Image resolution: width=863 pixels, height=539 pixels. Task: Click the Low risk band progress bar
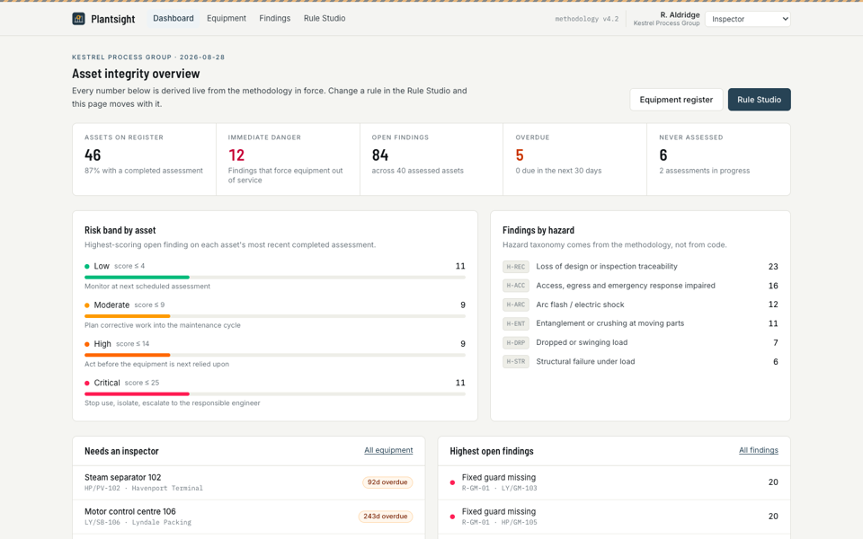click(275, 278)
